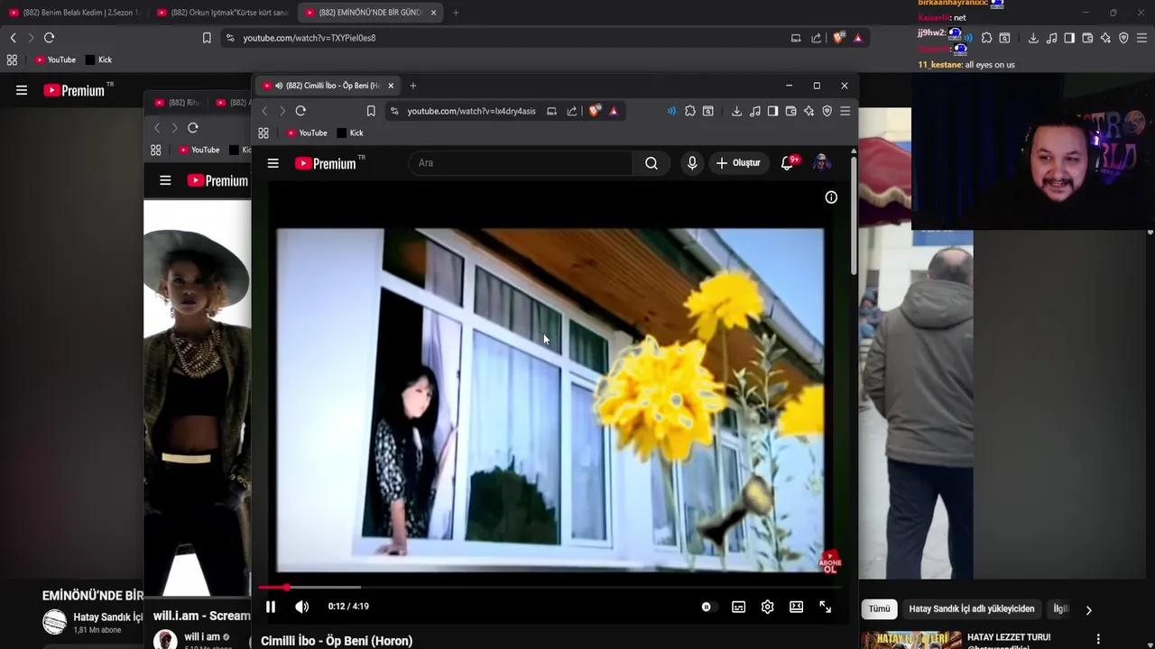Open the account avatar menu

pyautogui.click(x=821, y=163)
